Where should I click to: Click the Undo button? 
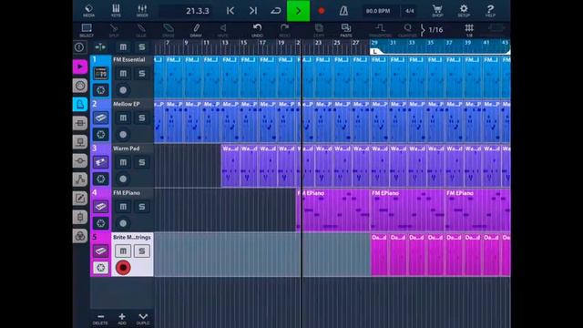[x=257, y=30]
